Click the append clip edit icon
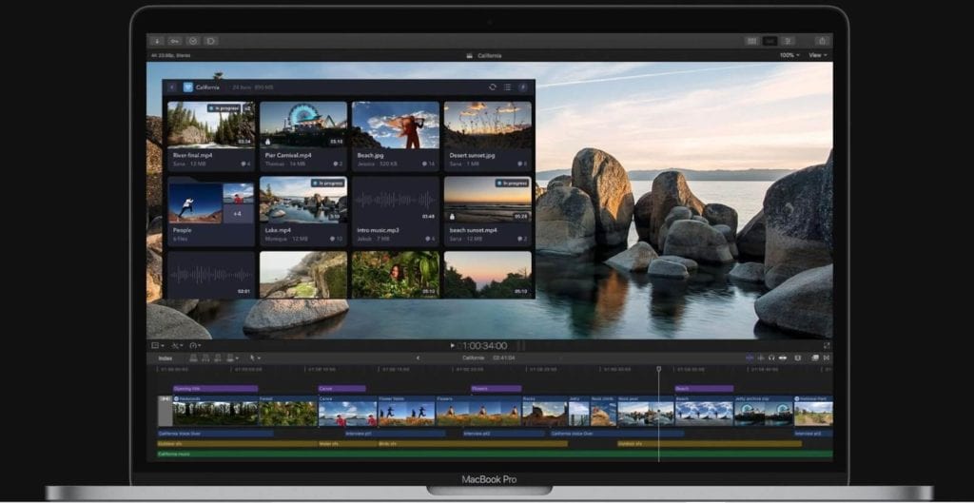 click(218, 358)
